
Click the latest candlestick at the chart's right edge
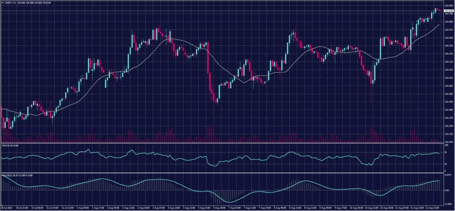point(439,10)
